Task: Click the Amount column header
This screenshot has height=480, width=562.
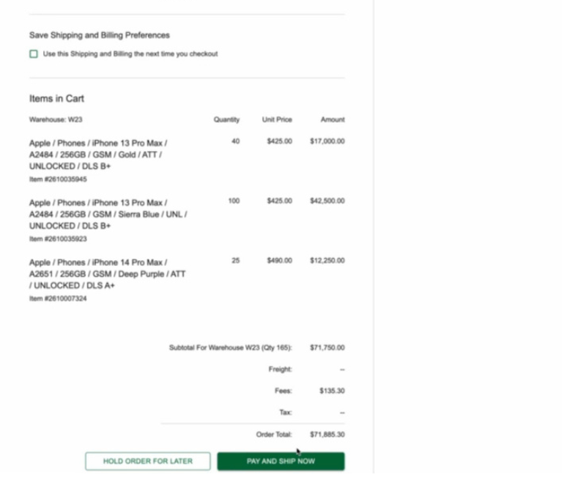Action: (332, 119)
